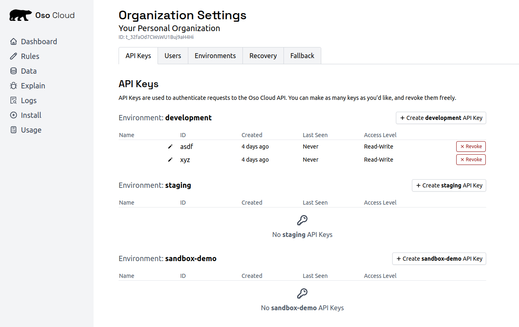Click the Logs search-document icon
This screenshot has height=327, width=519.
coord(14,101)
